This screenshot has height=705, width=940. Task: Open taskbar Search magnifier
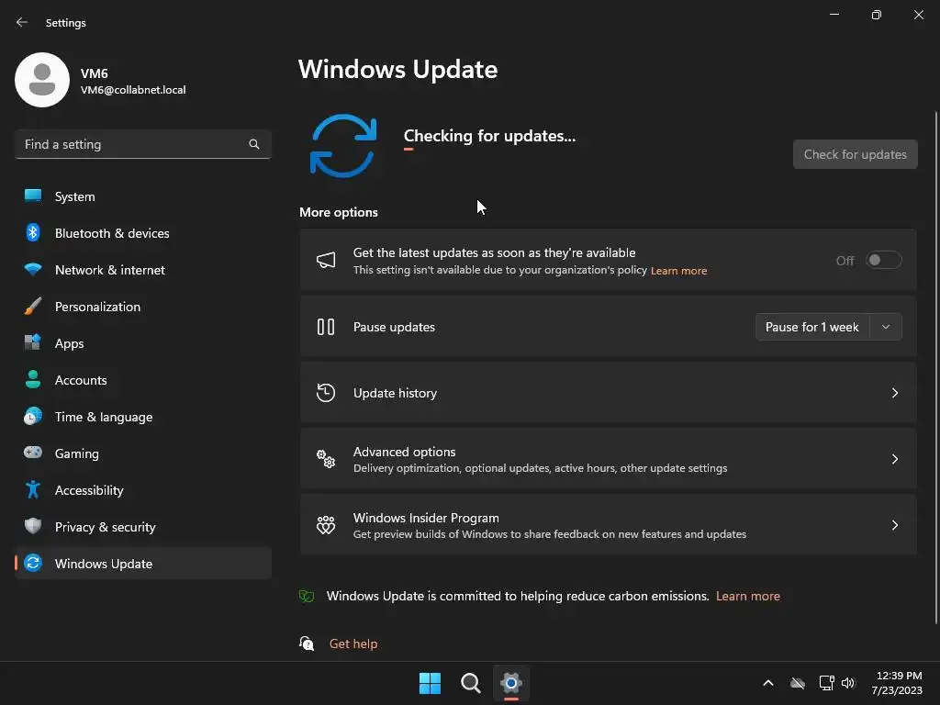pos(471,683)
